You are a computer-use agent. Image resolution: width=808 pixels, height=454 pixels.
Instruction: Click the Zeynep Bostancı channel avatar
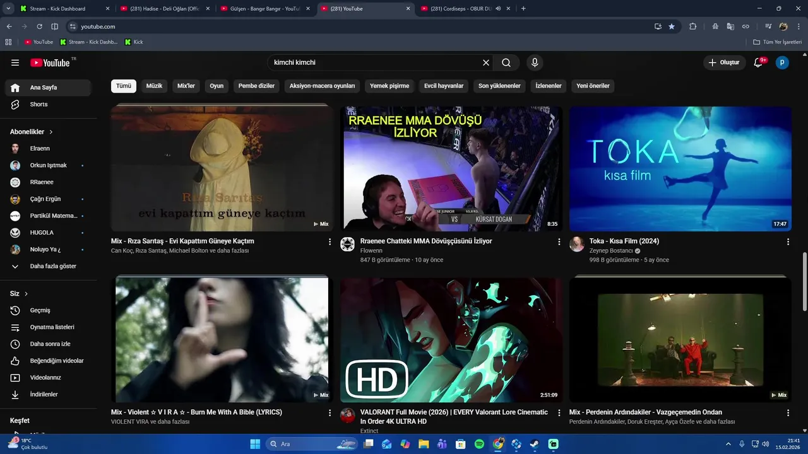[577, 244]
